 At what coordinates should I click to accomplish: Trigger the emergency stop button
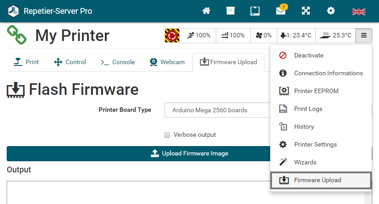coord(172,36)
